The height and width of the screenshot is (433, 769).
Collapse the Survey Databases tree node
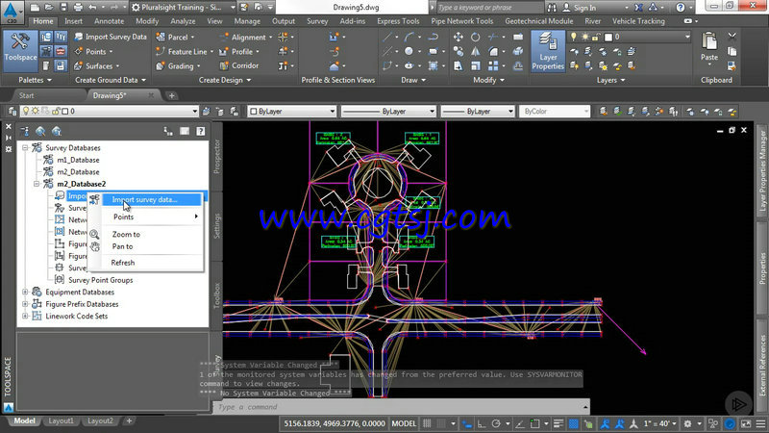[25, 147]
